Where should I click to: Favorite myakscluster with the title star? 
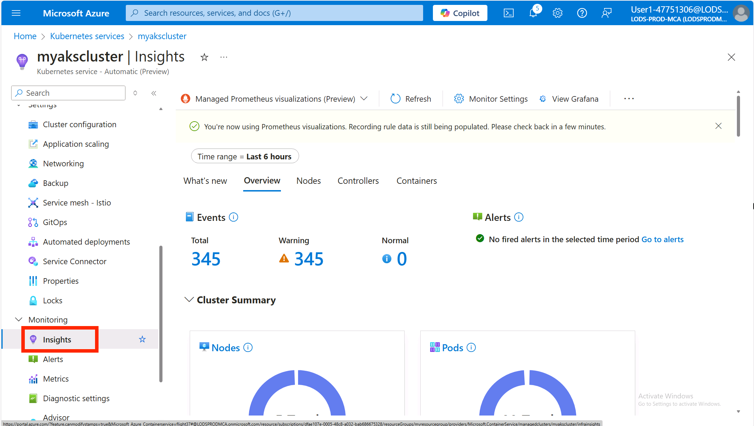coord(204,57)
